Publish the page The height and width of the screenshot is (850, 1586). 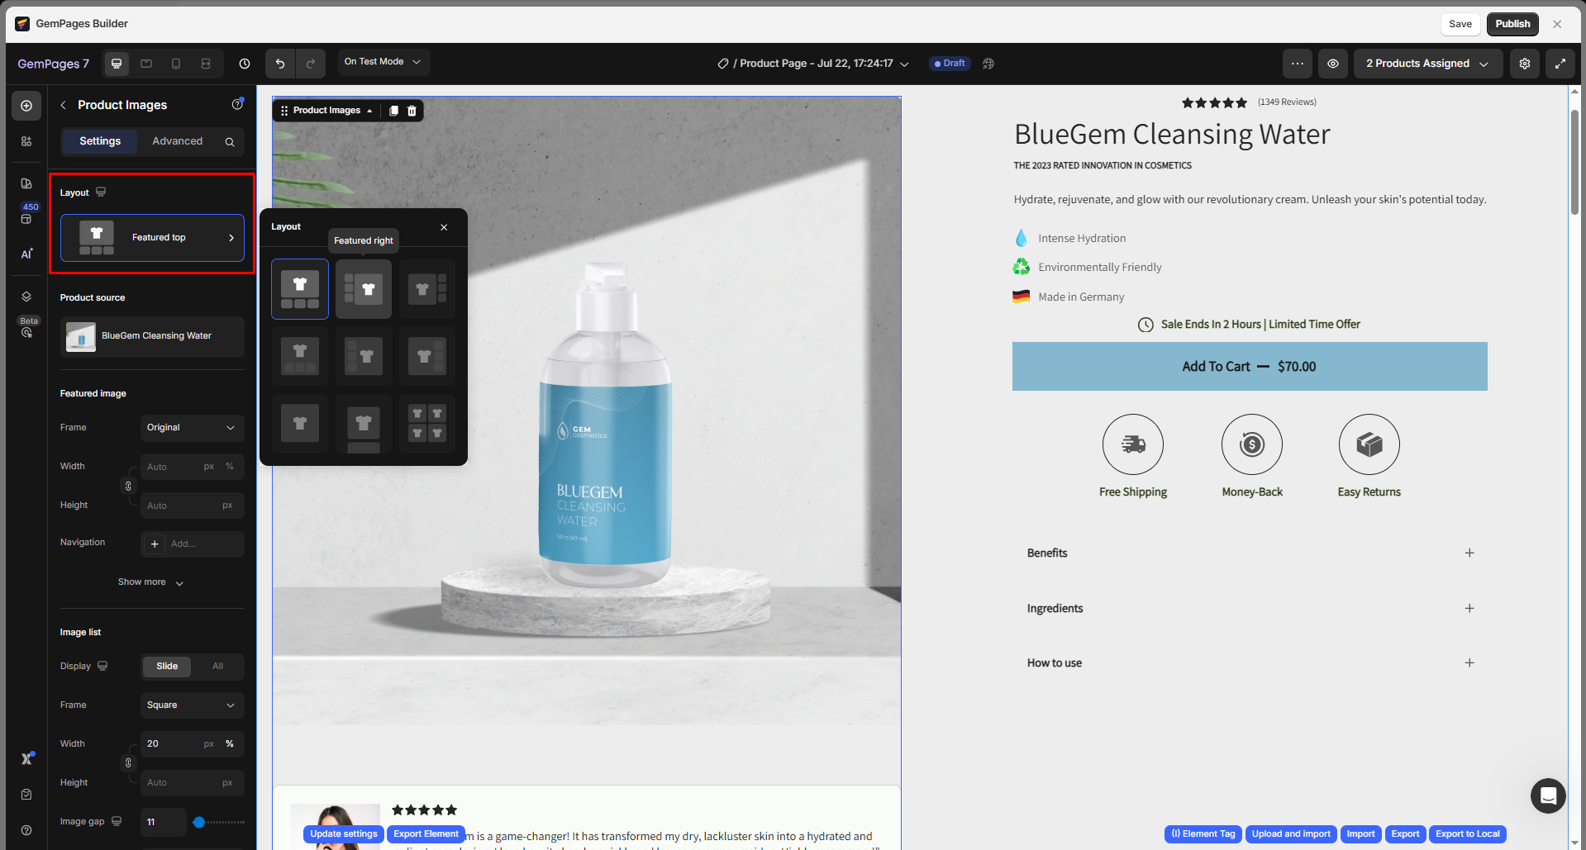point(1512,24)
